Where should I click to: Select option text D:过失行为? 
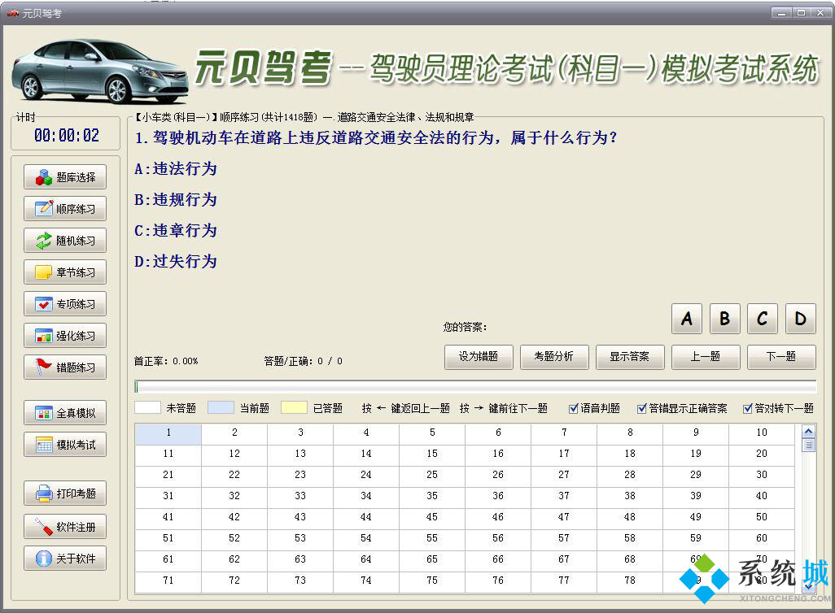pos(176,262)
